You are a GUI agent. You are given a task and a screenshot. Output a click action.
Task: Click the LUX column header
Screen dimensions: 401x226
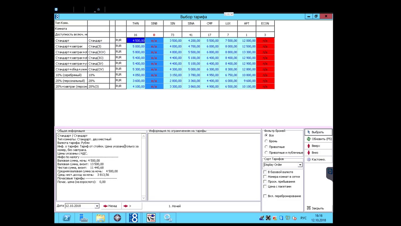click(228, 23)
